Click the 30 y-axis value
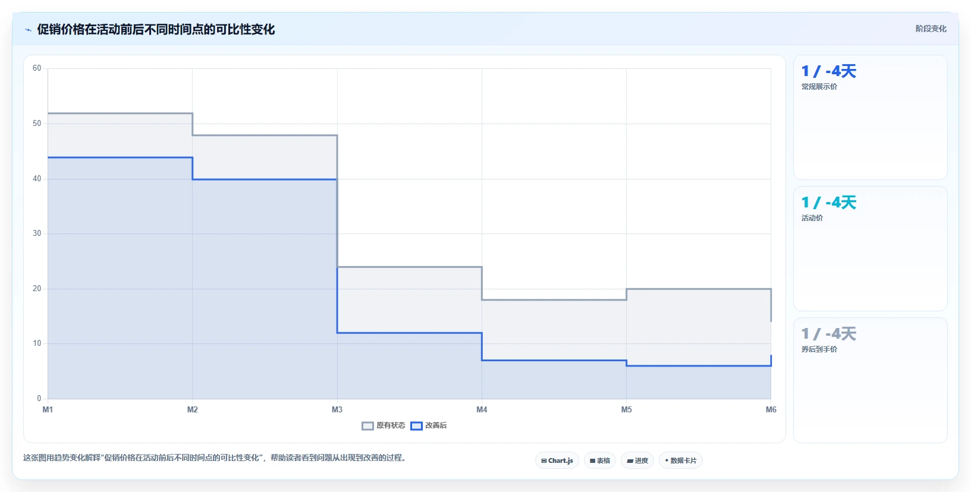The image size is (971, 492). point(37,234)
